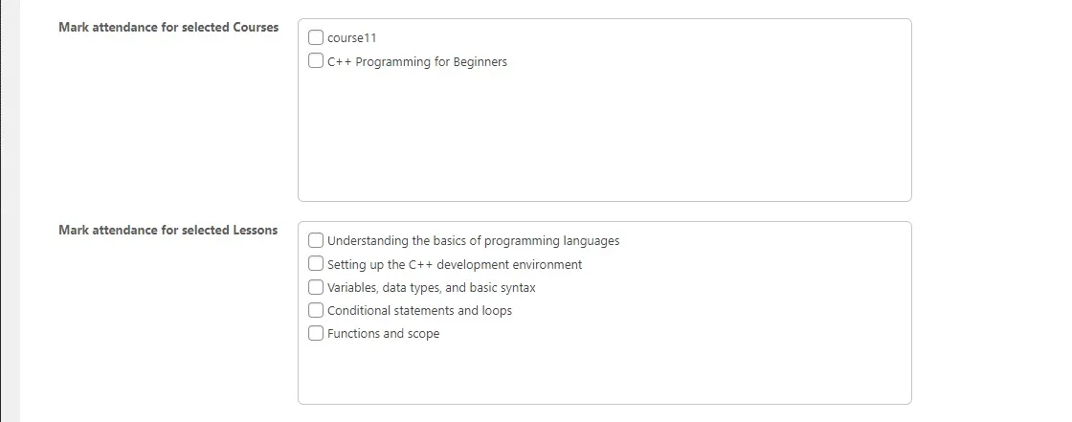Click the C++ Programming for Beginners label text
This screenshot has height=422, width=1072.
pos(417,62)
